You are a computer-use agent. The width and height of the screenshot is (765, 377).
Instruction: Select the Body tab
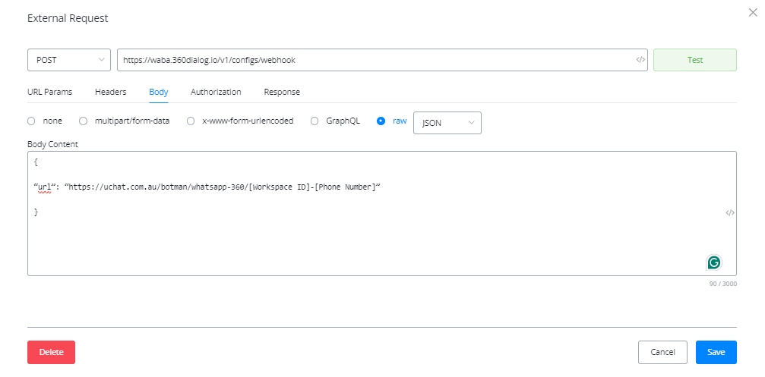tap(158, 92)
